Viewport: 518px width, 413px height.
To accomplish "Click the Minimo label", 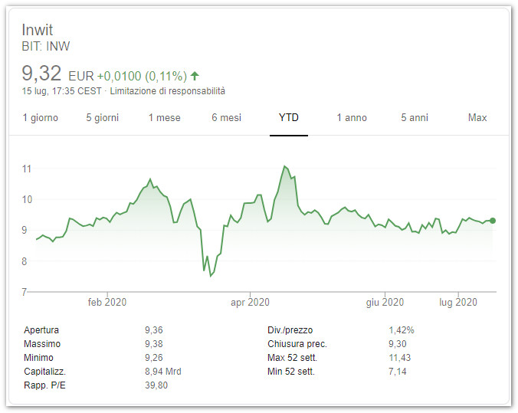I will pyautogui.click(x=38, y=358).
